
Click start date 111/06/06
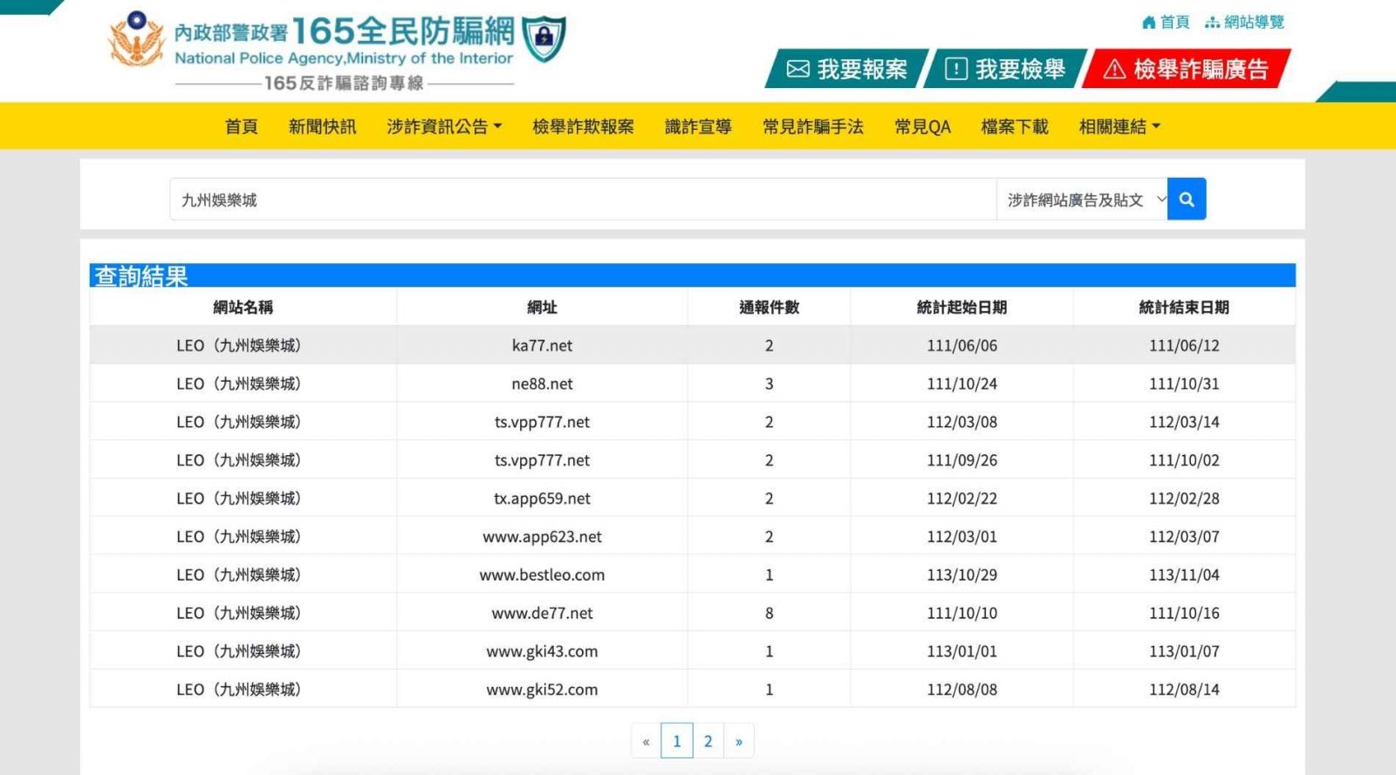(x=961, y=345)
